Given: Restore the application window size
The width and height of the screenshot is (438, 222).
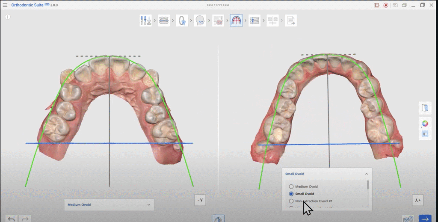Looking at the screenshot, I should (x=423, y=5).
